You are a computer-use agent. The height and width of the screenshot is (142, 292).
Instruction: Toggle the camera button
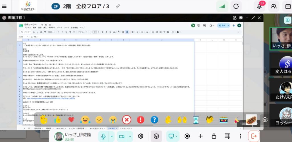[x=122, y=136]
